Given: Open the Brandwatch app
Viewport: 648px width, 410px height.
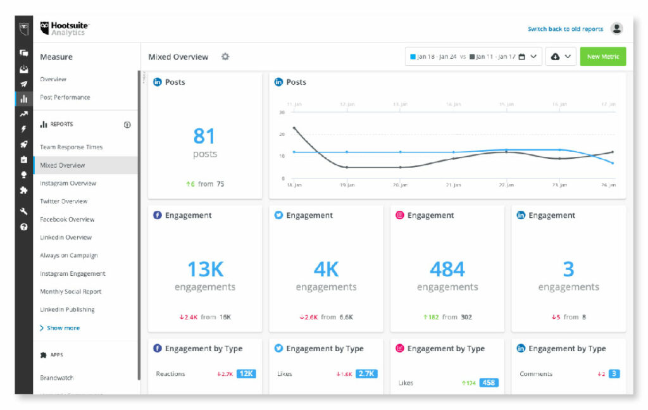Looking at the screenshot, I should pos(56,378).
